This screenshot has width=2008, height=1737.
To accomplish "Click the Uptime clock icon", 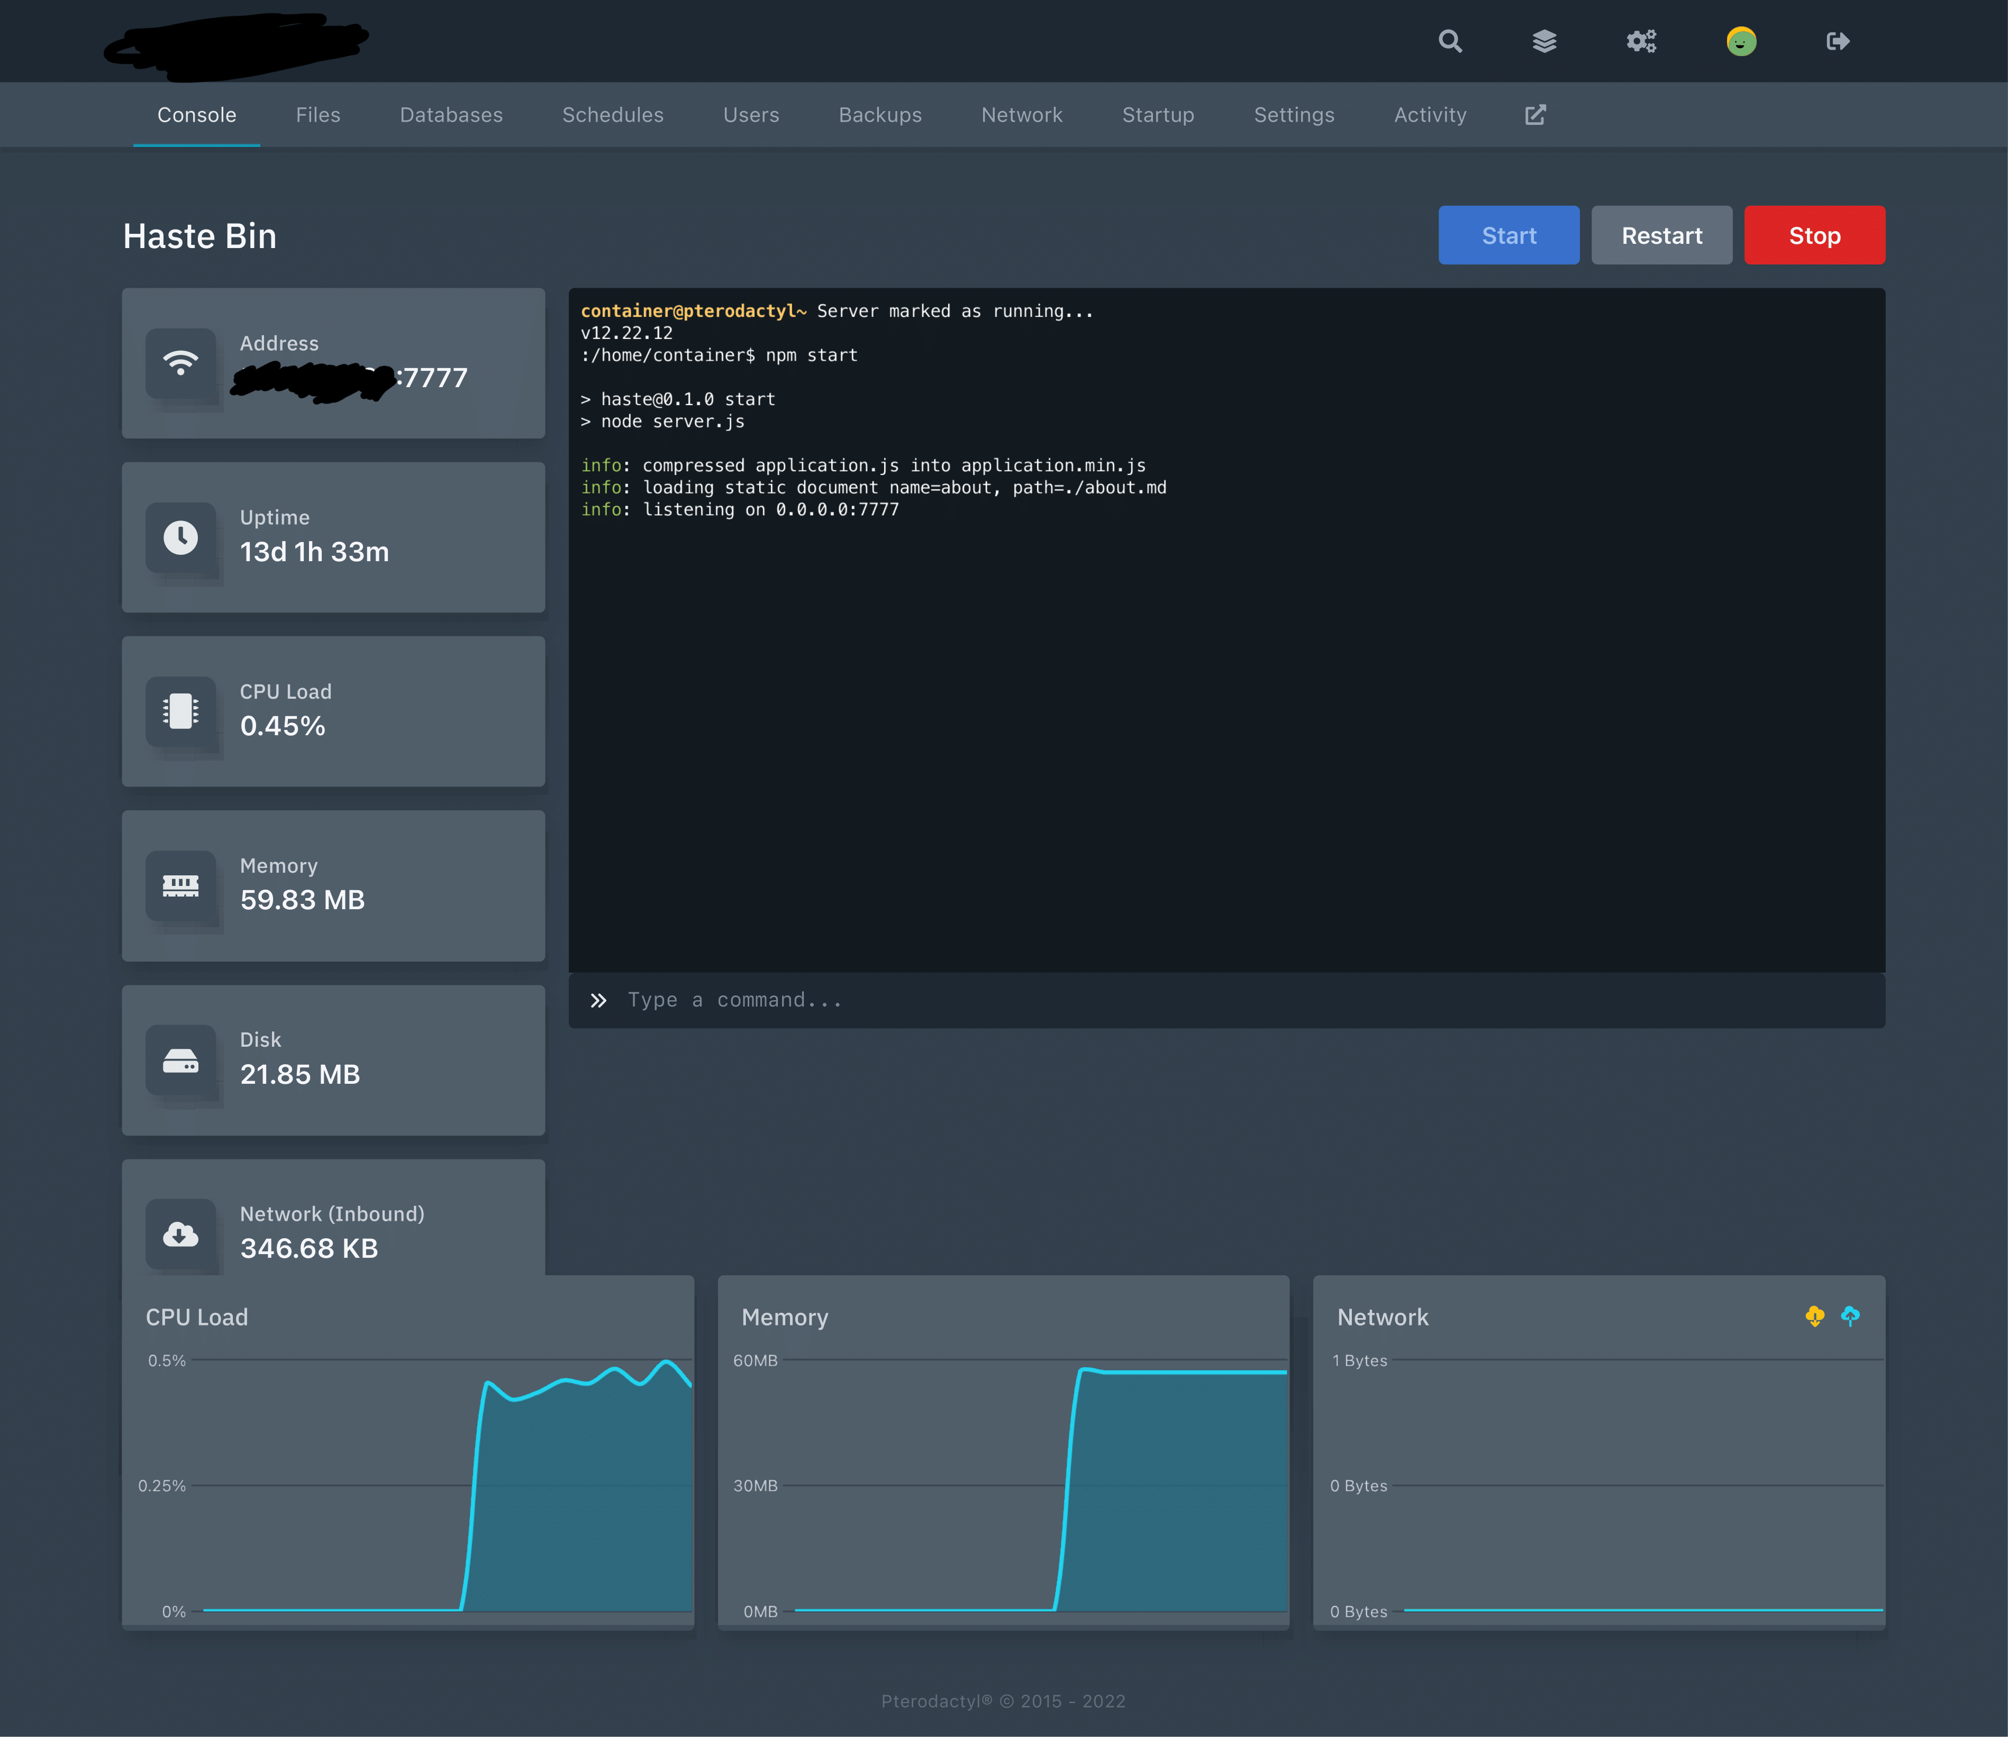I will click(x=180, y=537).
